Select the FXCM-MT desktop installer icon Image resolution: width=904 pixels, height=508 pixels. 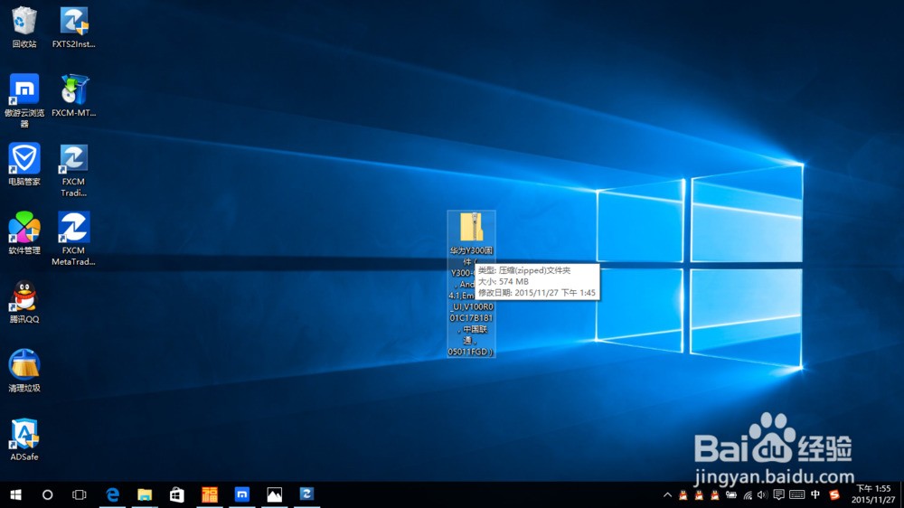click(74, 95)
